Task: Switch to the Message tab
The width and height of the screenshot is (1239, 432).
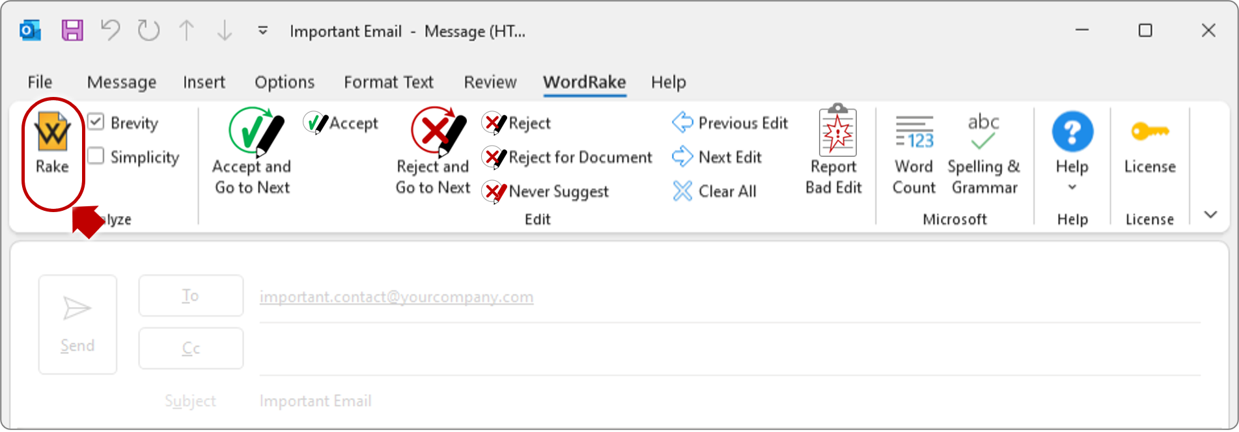Action: tap(122, 82)
